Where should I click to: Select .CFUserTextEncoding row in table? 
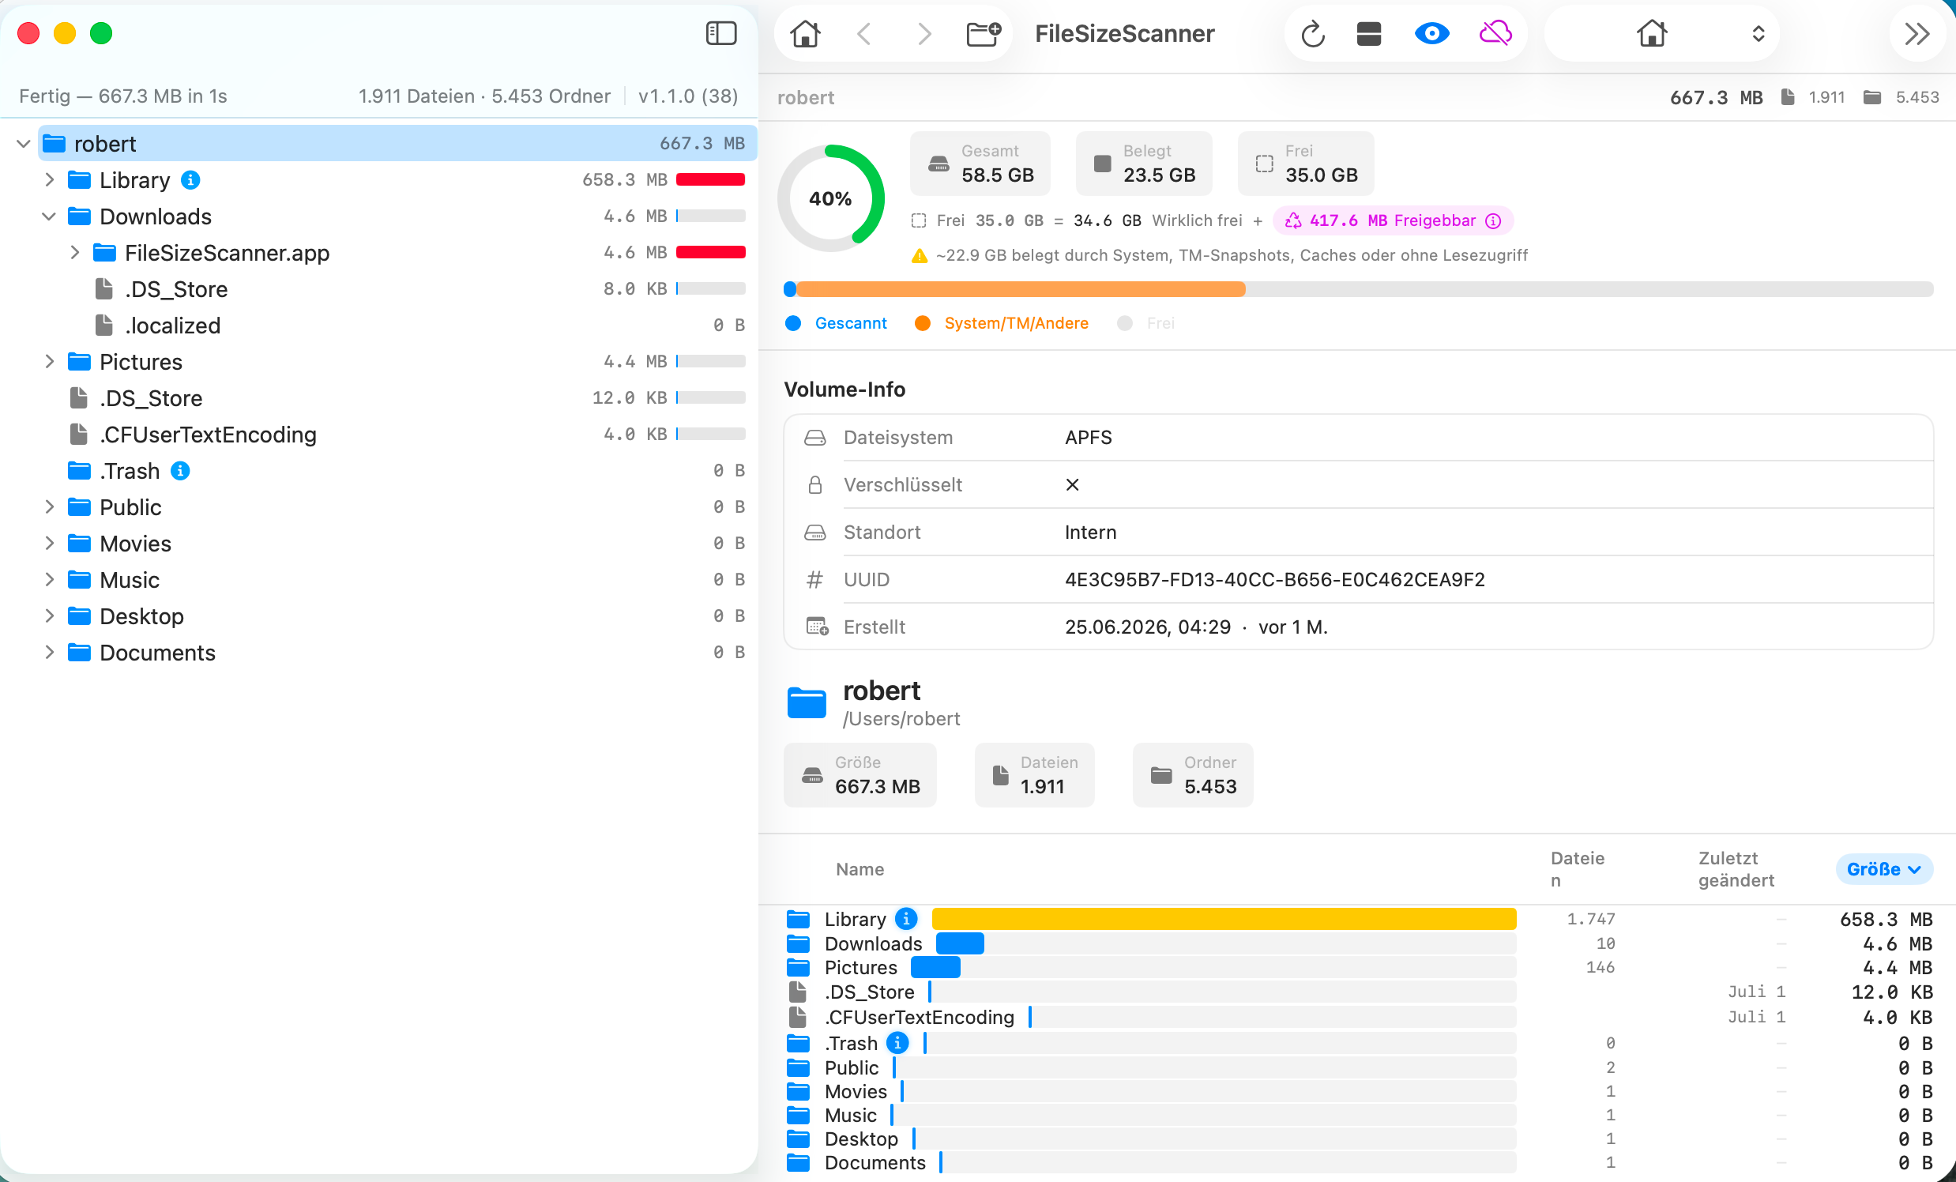coord(1359,1017)
